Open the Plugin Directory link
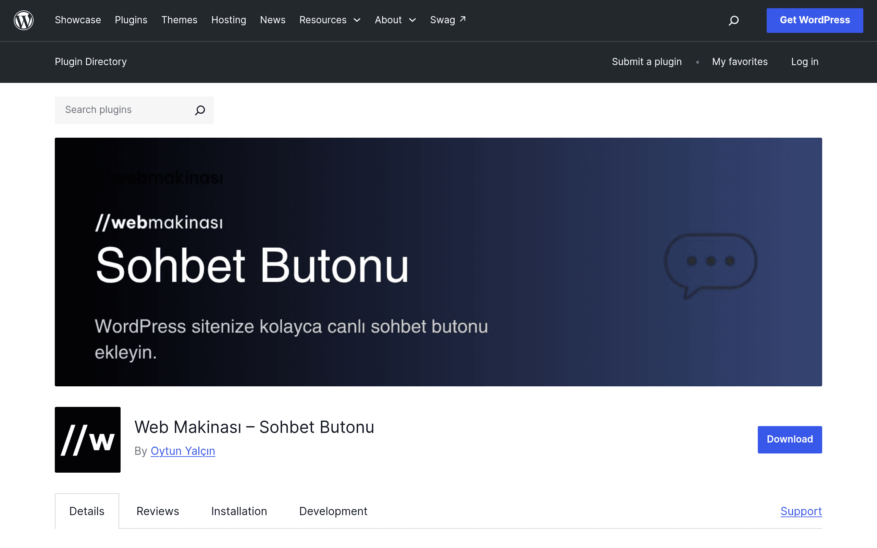This screenshot has width=877, height=548. [90, 62]
